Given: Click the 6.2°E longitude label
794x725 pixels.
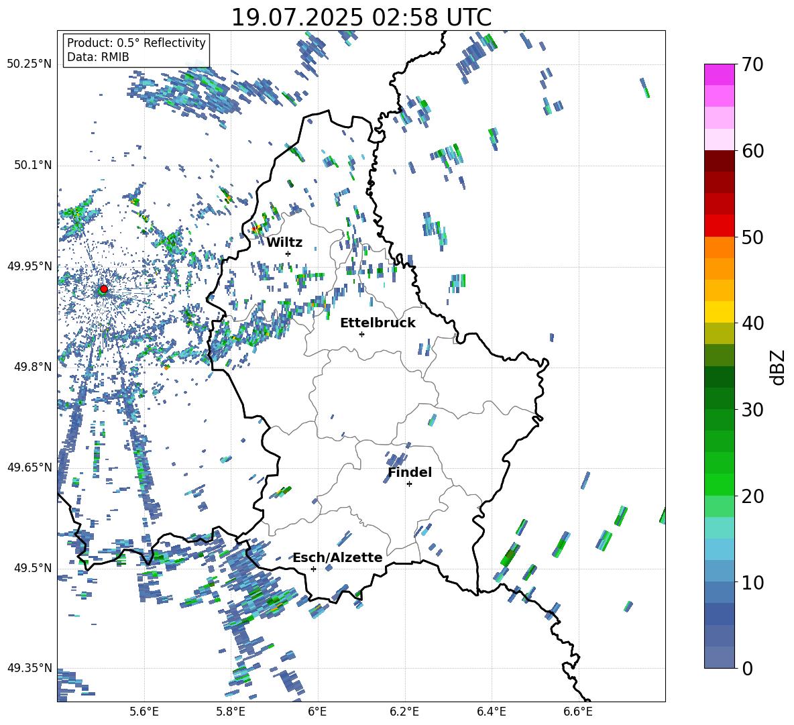Looking at the screenshot, I should [404, 712].
